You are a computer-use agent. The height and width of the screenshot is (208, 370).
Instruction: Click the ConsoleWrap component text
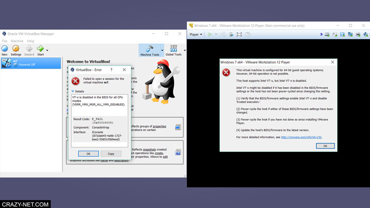click(101, 127)
